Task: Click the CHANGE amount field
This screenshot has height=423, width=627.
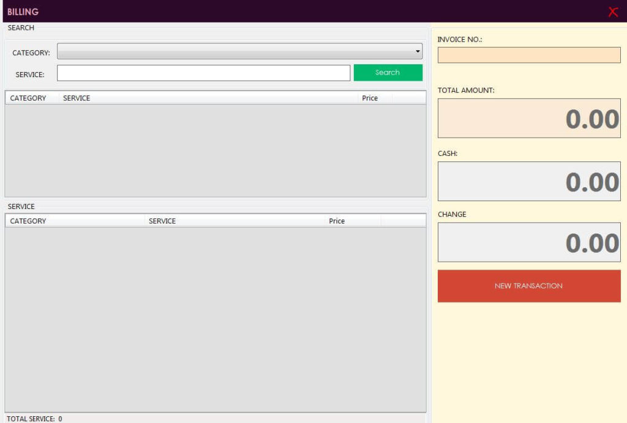Action: [x=529, y=242]
